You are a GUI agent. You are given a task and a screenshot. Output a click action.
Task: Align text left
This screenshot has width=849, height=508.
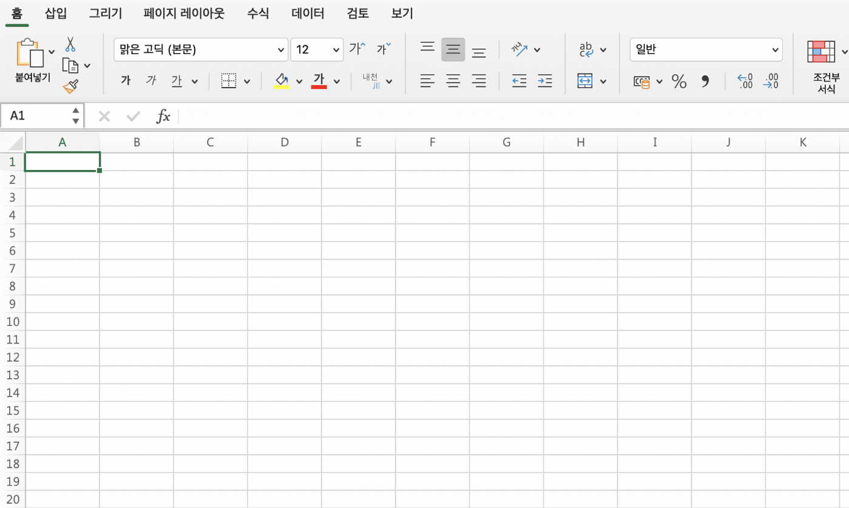[x=428, y=81]
